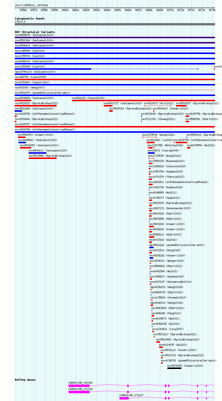This screenshot has width=222, height=401.
Task: Click 3870k position on ruler
Action: coord(170,10)
